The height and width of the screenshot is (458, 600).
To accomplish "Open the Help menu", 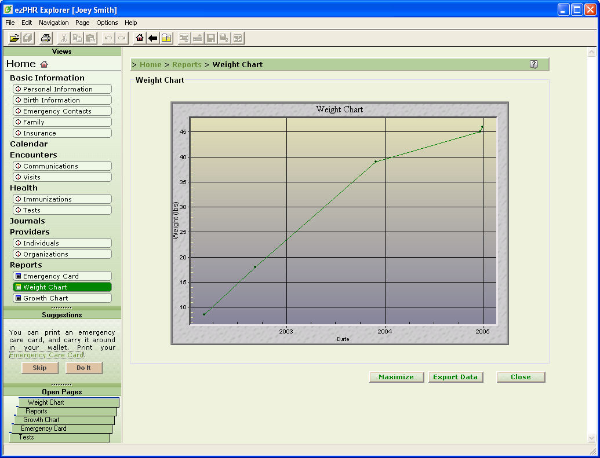I will click(x=131, y=23).
